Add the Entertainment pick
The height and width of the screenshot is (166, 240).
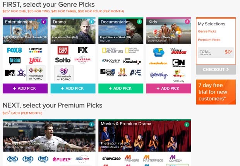25,89
